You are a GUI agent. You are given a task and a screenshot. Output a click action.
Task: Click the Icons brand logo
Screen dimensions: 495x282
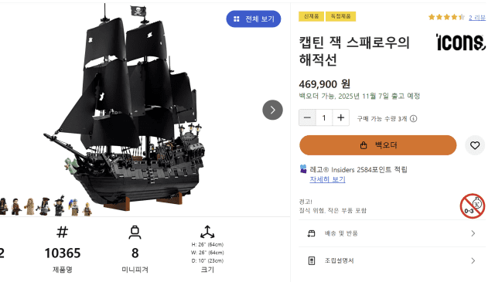pyautogui.click(x=460, y=42)
